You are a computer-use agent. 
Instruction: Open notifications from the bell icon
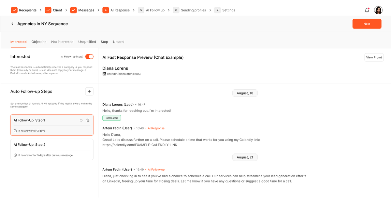click(x=367, y=10)
